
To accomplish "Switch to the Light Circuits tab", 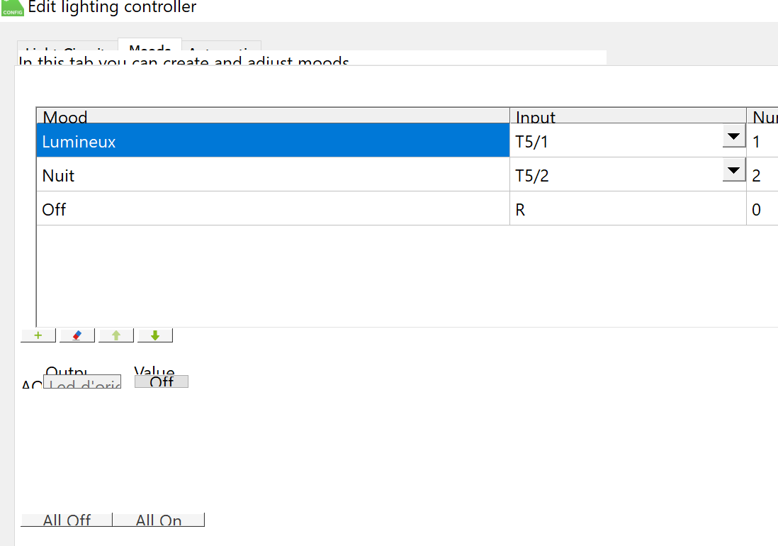I will pyautogui.click(x=66, y=50).
